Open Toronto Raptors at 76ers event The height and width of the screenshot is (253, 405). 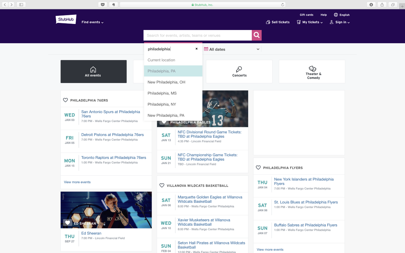(x=114, y=158)
